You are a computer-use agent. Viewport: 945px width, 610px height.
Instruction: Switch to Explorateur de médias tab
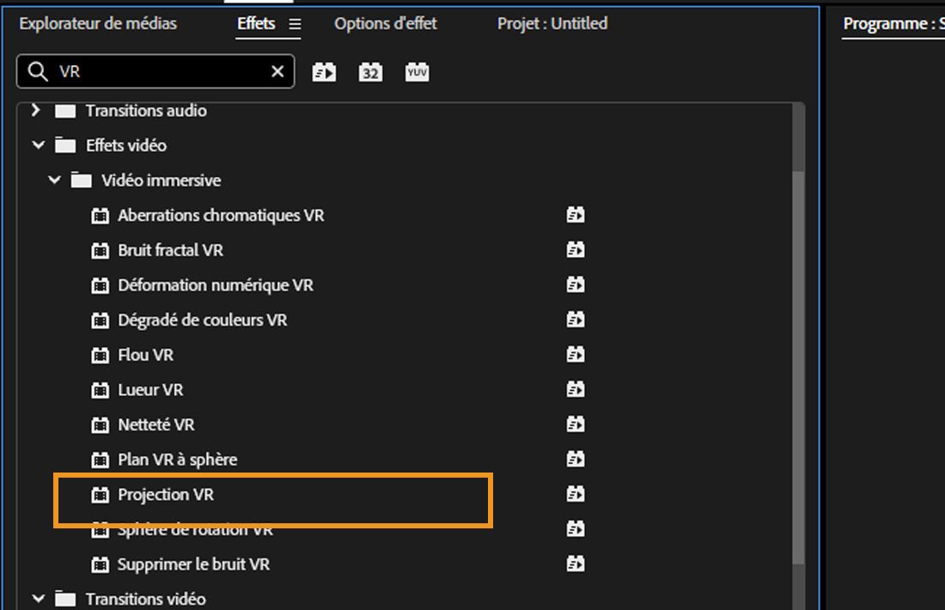coord(98,23)
